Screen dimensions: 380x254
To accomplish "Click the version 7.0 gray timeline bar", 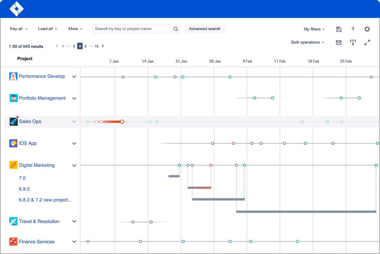I will (174, 176).
